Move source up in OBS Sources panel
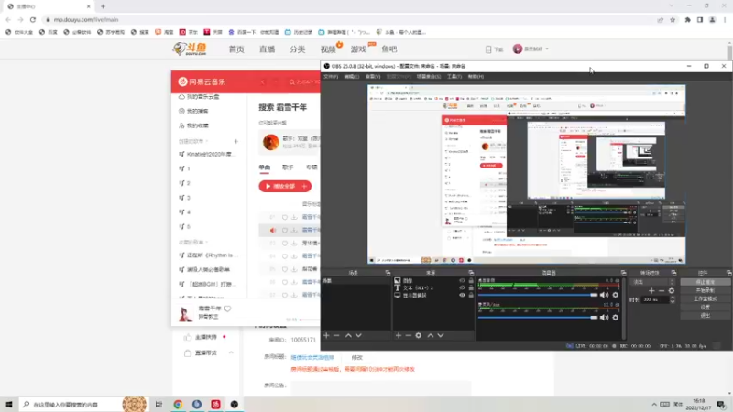 [x=430, y=335]
